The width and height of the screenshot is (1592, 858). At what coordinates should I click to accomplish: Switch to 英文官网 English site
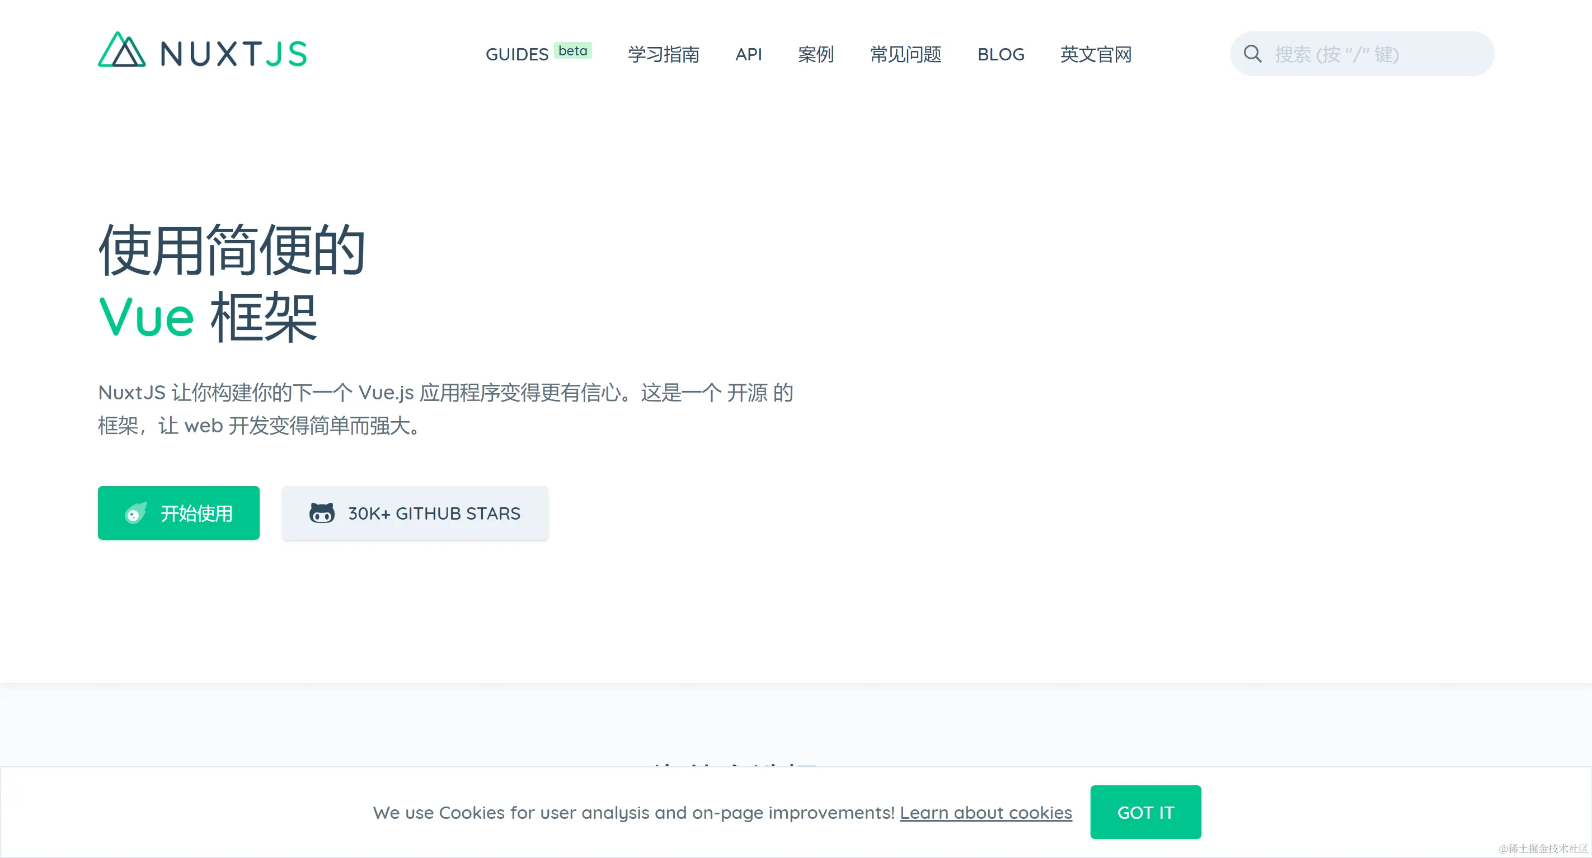pyautogui.click(x=1095, y=54)
